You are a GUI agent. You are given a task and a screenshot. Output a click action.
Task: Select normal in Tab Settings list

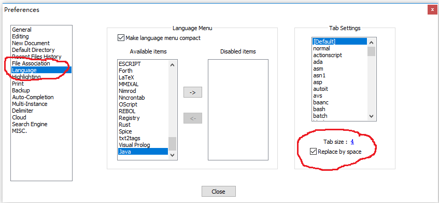[x=339, y=48]
